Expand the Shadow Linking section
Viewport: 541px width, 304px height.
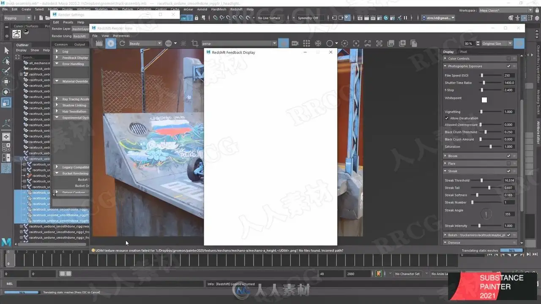coord(57,105)
